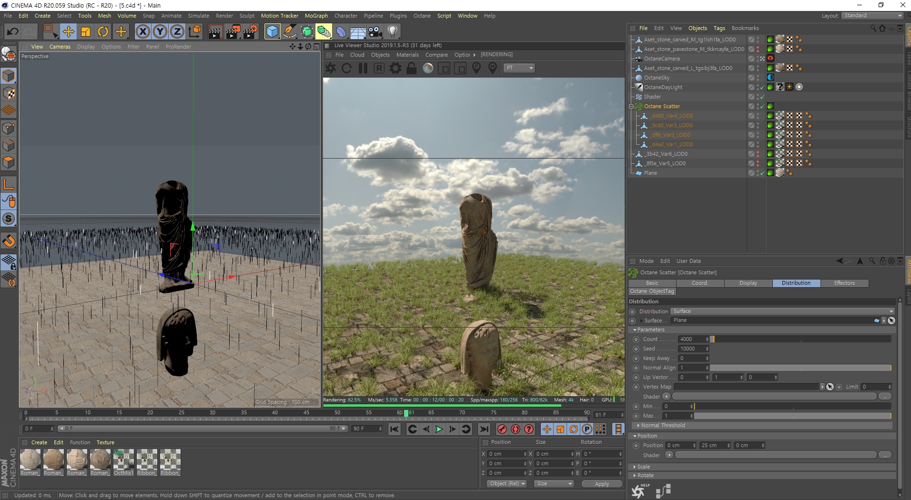The width and height of the screenshot is (911, 500).
Task: Select the Move tool in top toolbar
Action: 68,32
